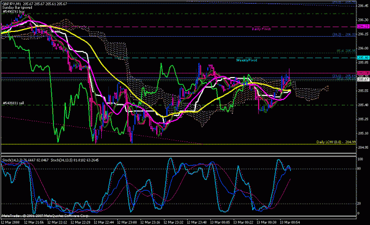Click the '13 Mar 00:54' time axis label
This screenshot has width=370, height=225.
(x=289, y=223)
